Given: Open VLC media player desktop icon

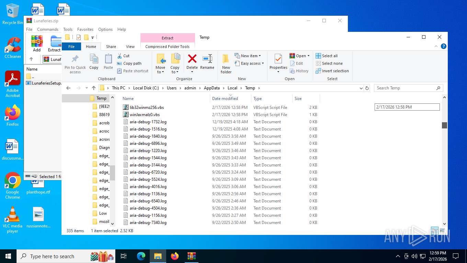Looking at the screenshot, I should (x=13, y=220).
